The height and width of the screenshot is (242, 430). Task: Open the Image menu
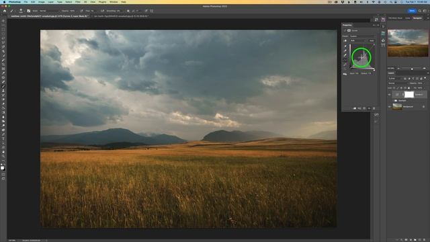pyautogui.click(x=42, y=2)
